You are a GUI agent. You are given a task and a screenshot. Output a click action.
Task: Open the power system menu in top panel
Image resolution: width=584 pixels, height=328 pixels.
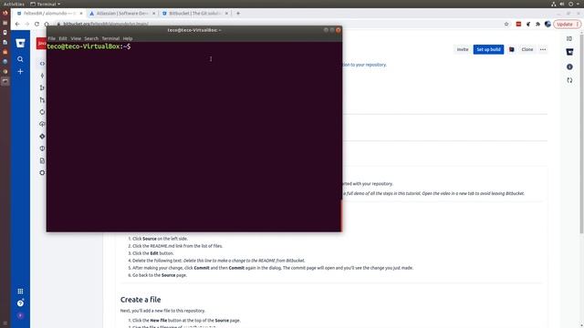[x=574, y=4]
